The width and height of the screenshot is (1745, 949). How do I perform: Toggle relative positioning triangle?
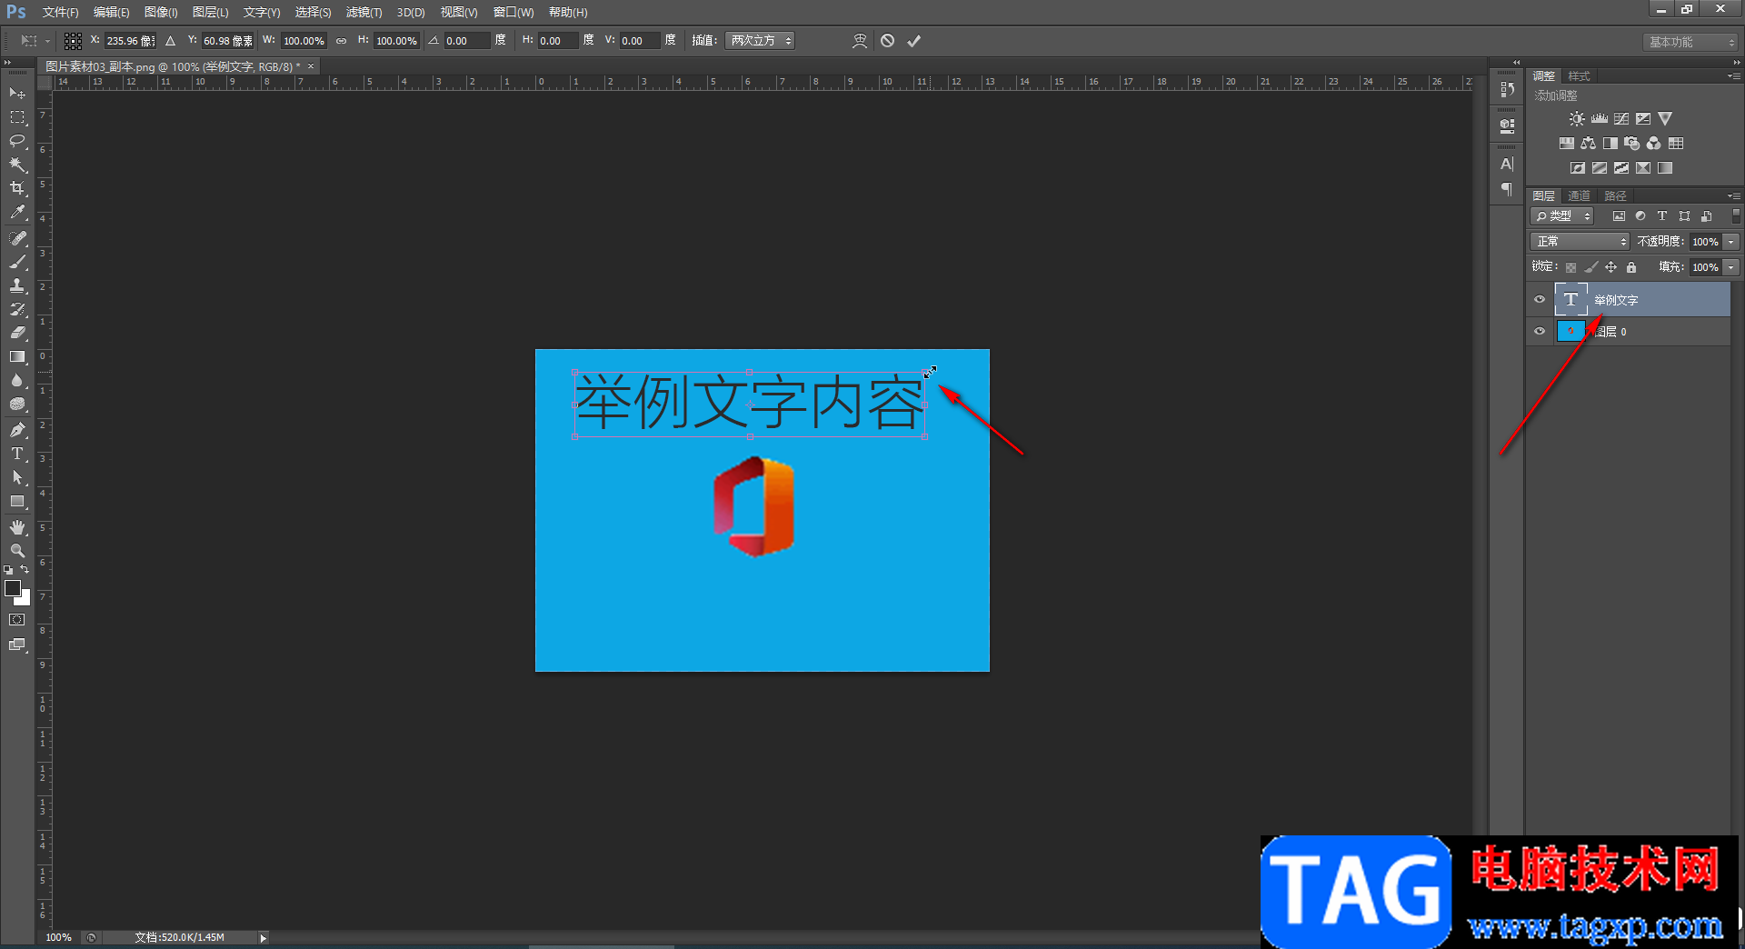click(x=170, y=41)
